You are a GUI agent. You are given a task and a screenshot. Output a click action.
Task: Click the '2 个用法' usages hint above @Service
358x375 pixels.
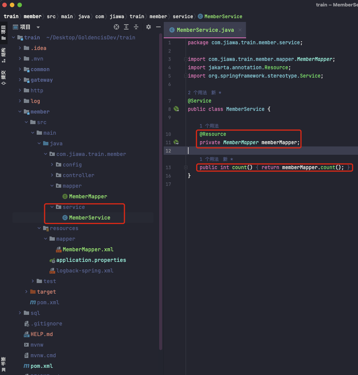click(197, 93)
